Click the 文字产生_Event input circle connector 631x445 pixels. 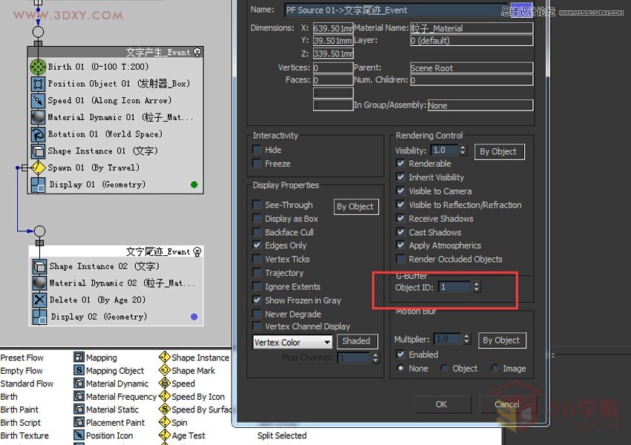click(x=38, y=32)
